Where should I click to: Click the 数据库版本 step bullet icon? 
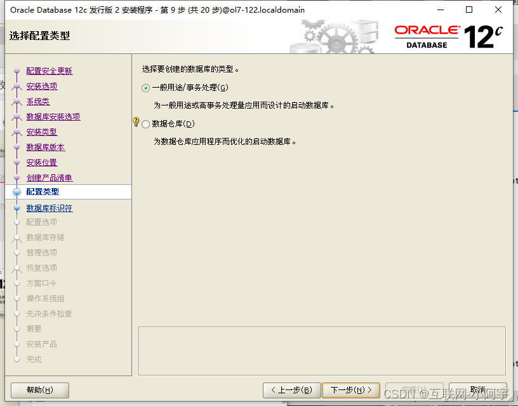pyautogui.click(x=17, y=147)
